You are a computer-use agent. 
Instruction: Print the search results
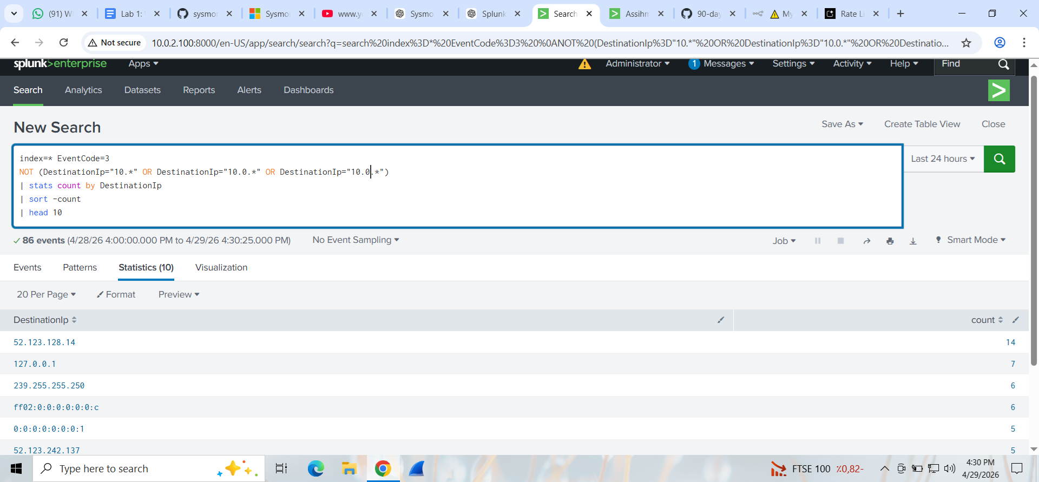click(890, 241)
